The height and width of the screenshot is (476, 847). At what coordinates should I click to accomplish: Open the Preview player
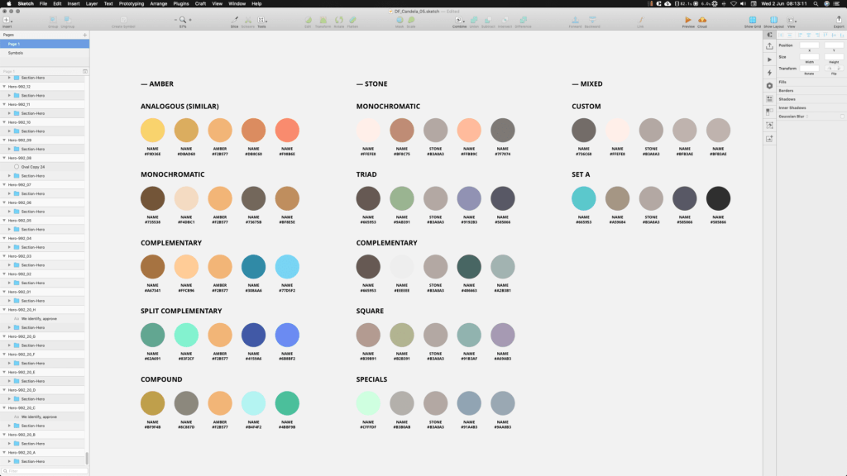687,21
